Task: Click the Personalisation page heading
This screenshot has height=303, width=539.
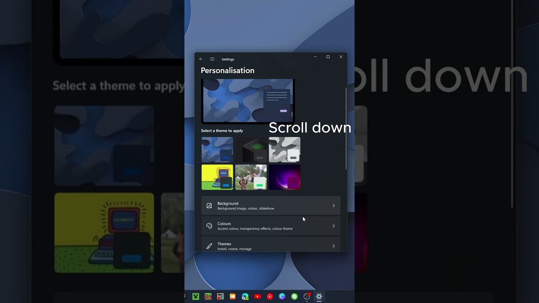Action: 227,71
